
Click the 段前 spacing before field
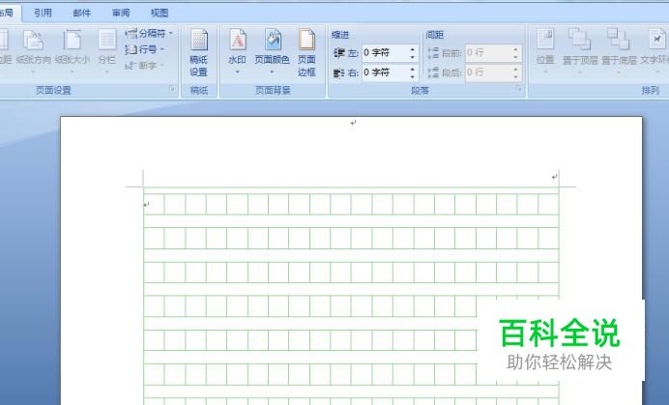click(x=488, y=53)
